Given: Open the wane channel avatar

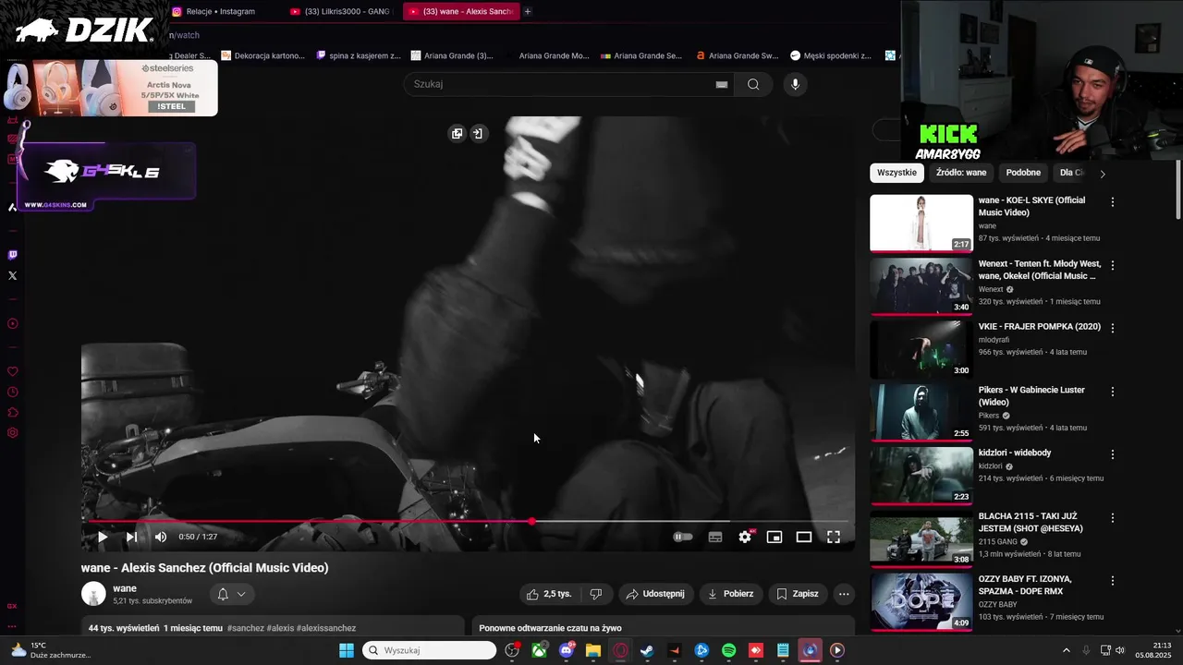Looking at the screenshot, I should pyautogui.click(x=93, y=594).
